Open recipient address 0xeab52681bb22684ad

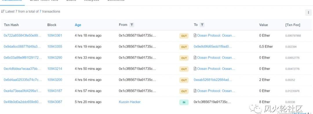click(213, 80)
